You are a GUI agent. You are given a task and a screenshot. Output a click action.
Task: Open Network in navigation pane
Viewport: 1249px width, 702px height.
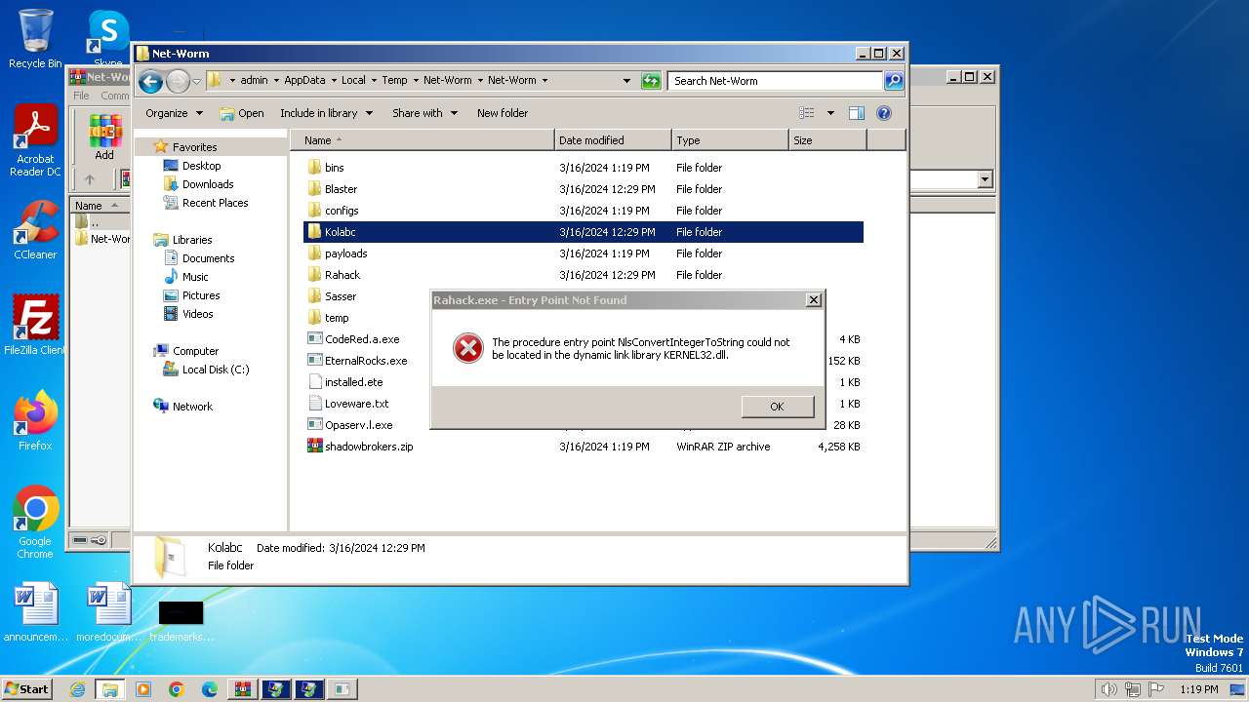pyautogui.click(x=192, y=407)
